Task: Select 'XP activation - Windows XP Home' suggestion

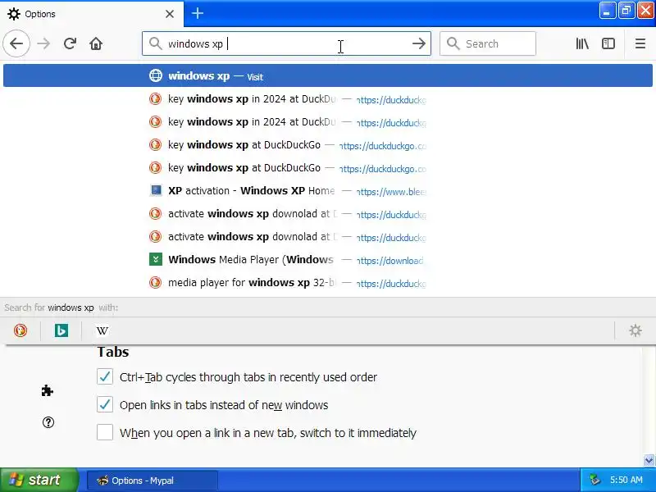Action: pyautogui.click(x=328, y=191)
